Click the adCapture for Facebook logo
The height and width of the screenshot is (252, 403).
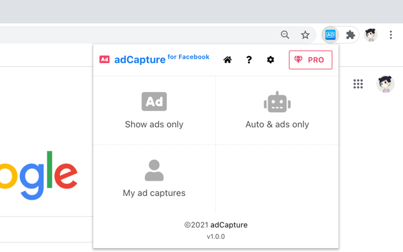click(x=162, y=59)
